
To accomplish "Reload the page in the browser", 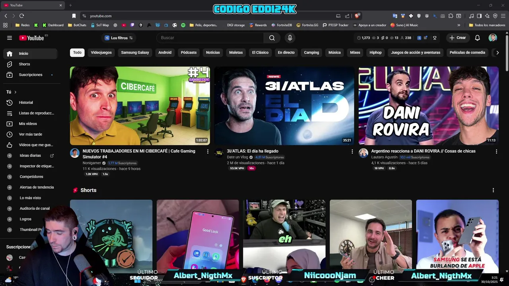I will (x=21, y=16).
